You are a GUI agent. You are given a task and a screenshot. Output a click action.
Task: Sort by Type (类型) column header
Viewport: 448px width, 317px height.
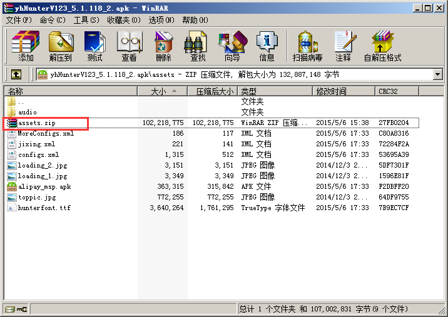(275, 91)
